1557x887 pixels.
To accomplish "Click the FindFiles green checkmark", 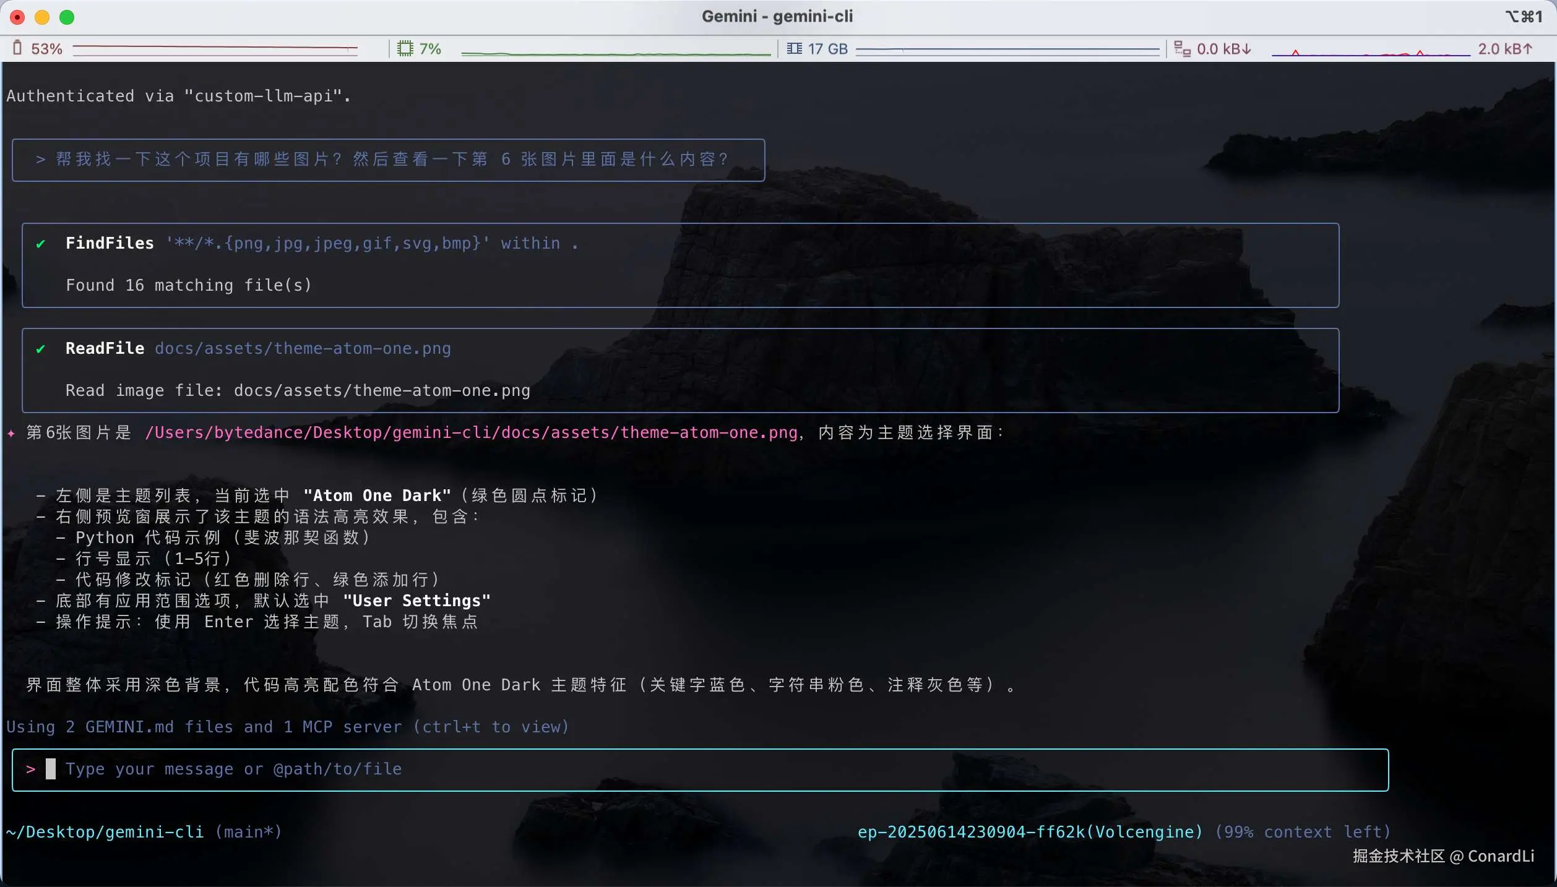I will 41,244.
